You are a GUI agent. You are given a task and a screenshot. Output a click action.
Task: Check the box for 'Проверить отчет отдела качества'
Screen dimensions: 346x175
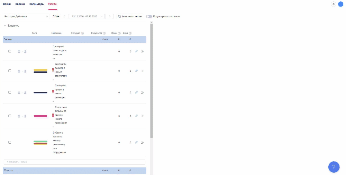(x=10, y=51)
